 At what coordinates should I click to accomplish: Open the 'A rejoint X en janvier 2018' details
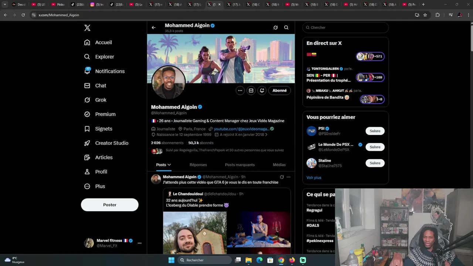(241, 135)
